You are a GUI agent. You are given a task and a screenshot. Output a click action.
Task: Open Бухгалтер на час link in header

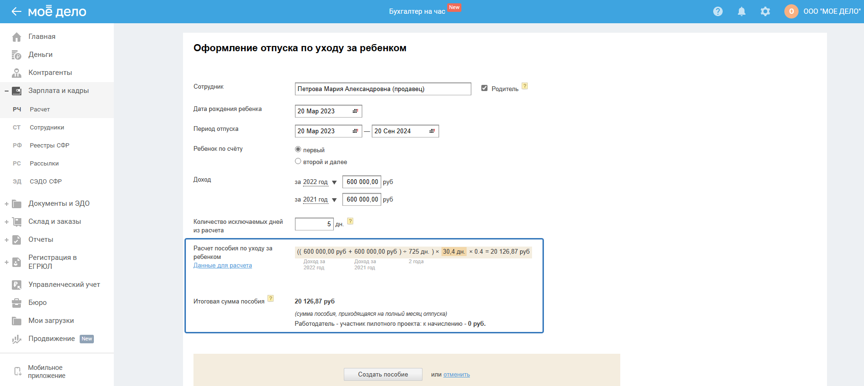(x=417, y=11)
